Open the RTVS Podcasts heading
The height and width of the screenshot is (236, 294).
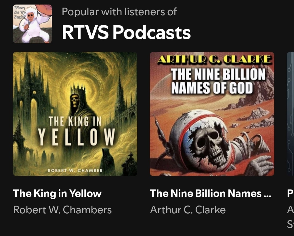pos(126,32)
